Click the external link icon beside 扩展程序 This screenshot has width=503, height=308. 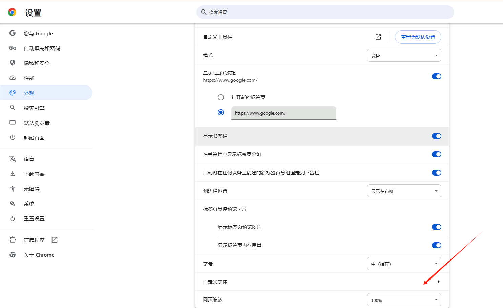(55, 240)
